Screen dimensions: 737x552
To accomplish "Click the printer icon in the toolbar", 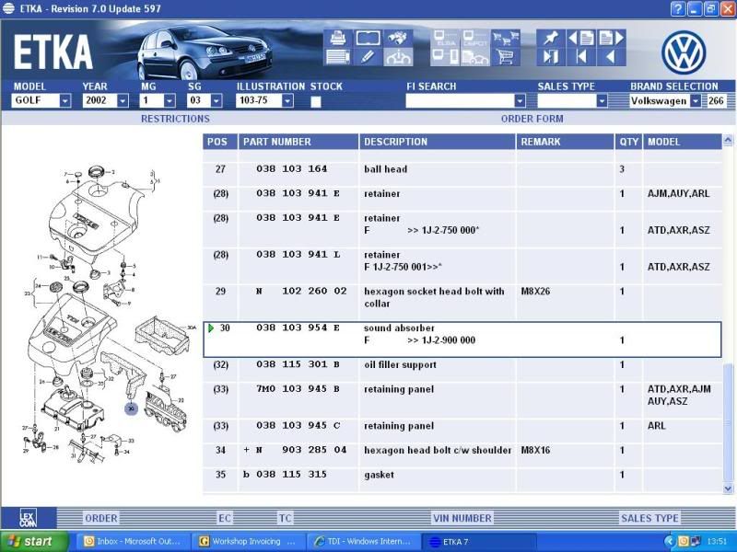I will (x=337, y=38).
